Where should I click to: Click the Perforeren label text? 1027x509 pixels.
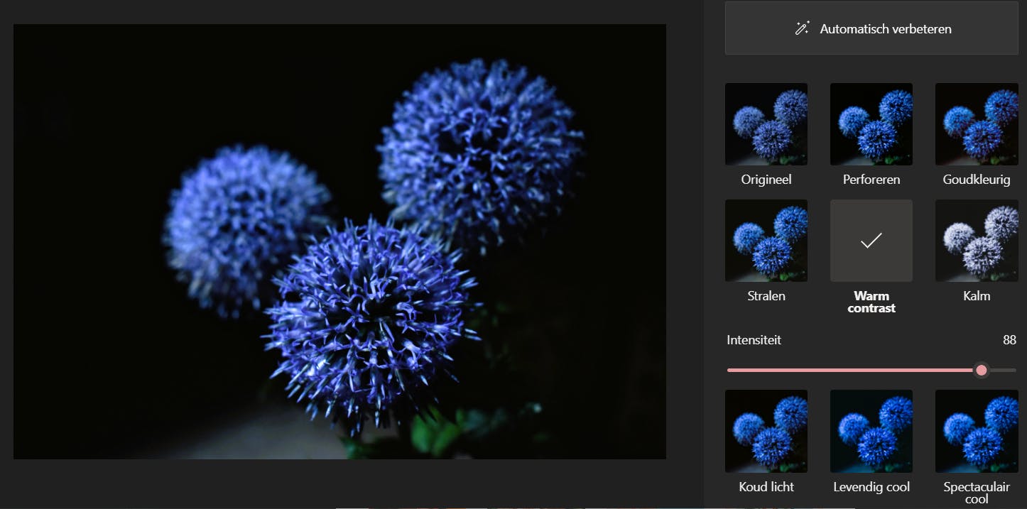tap(871, 180)
